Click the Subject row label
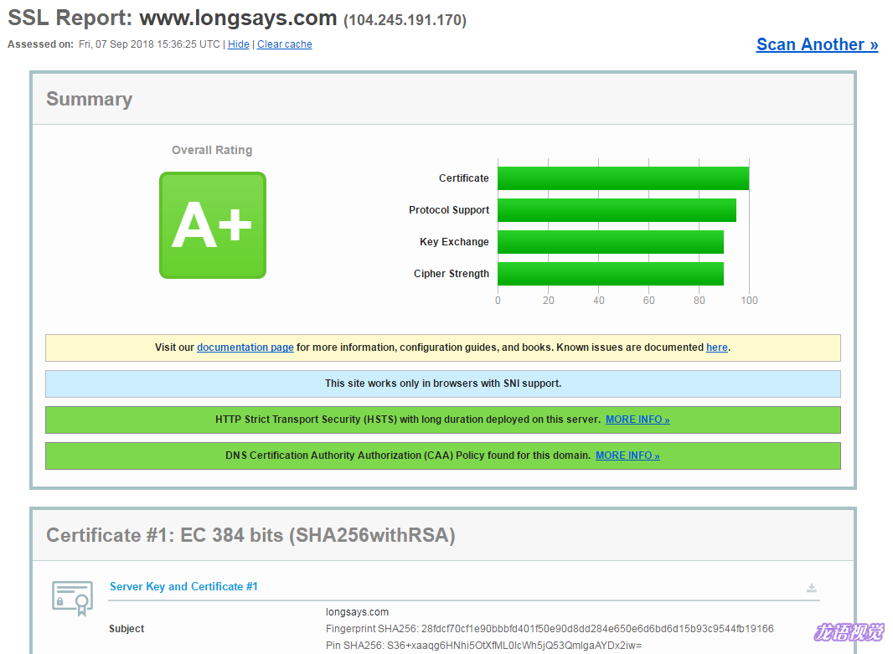Image resolution: width=893 pixels, height=654 pixels. 126,629
